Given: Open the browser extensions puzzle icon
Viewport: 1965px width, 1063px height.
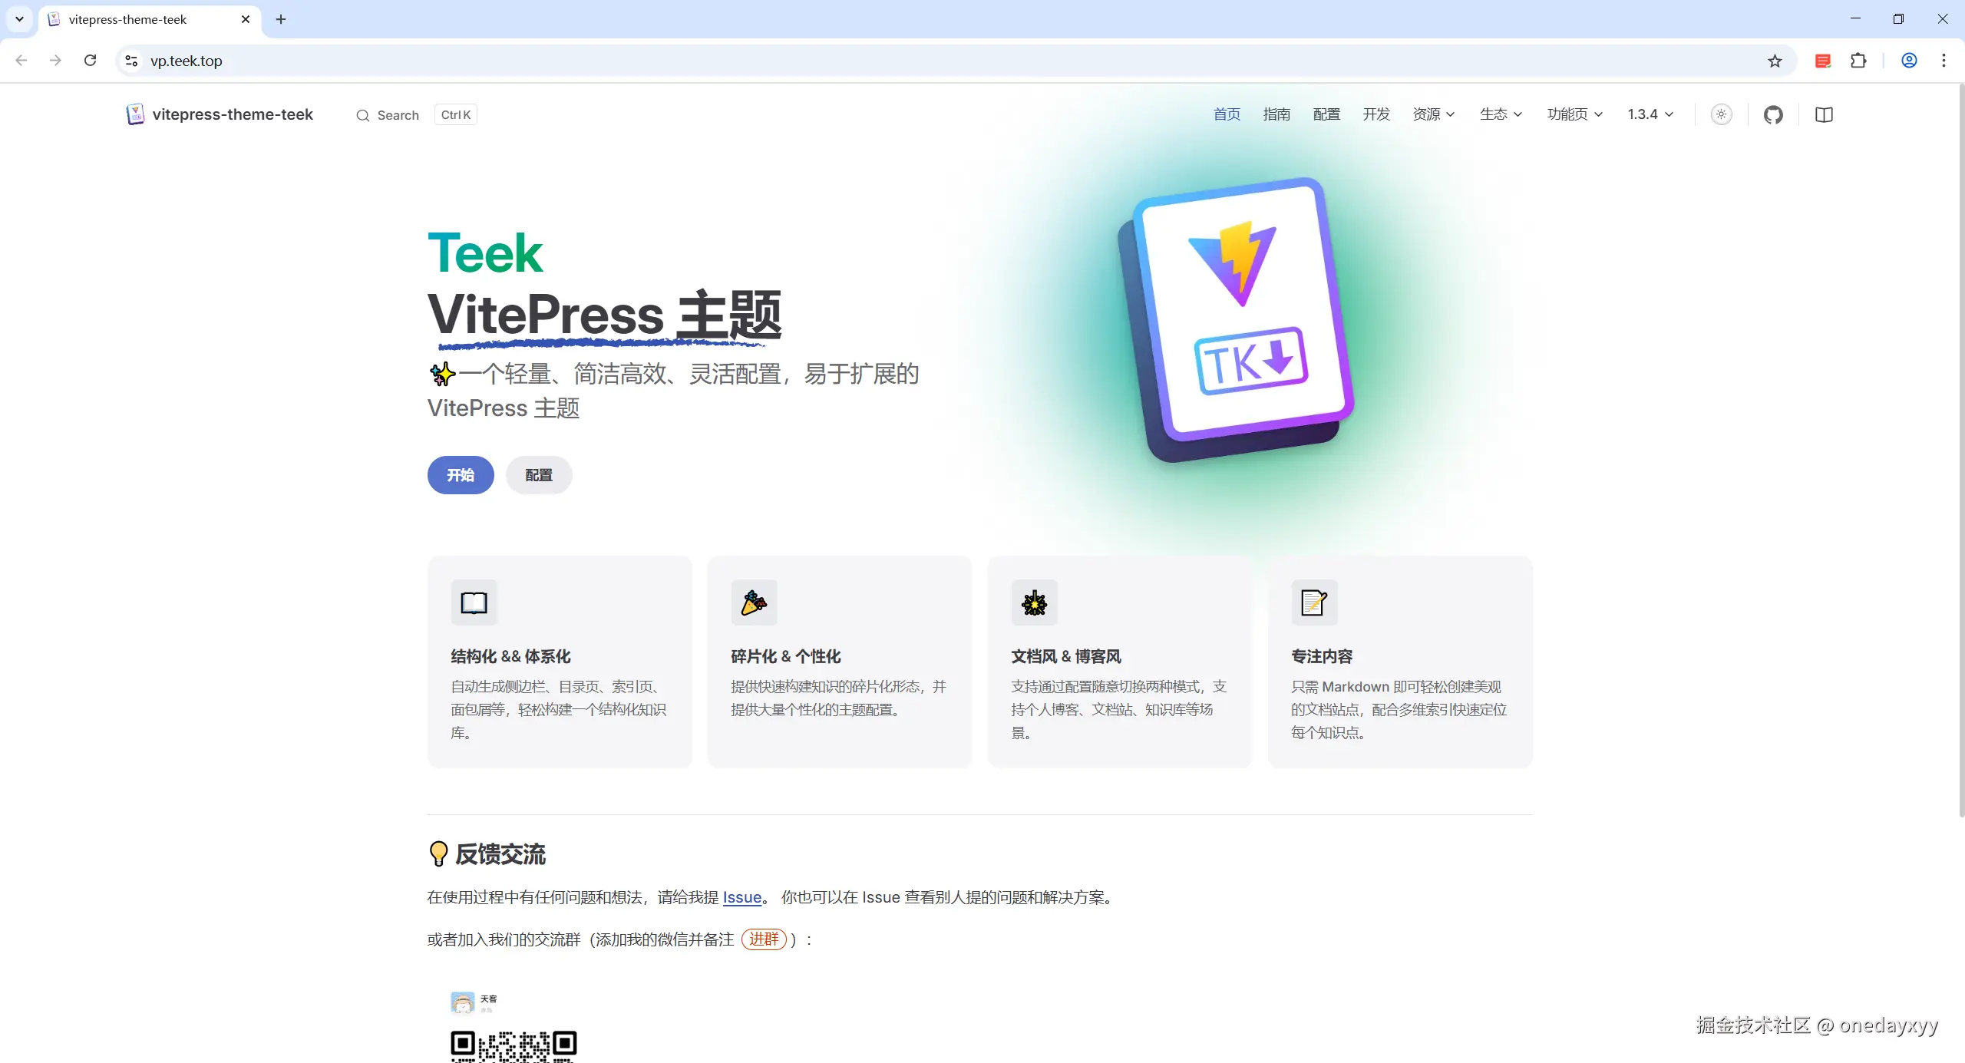Looking at the screenshot, I should (1858, 61).
